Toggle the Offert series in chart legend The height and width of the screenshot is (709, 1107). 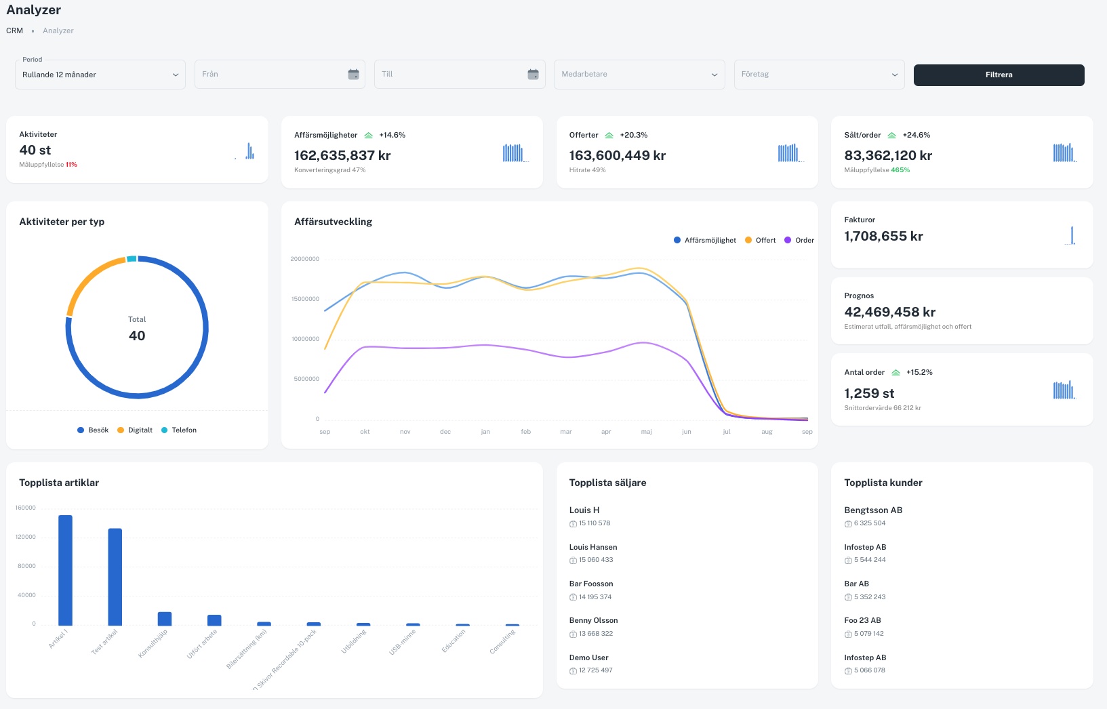(761, 241)
